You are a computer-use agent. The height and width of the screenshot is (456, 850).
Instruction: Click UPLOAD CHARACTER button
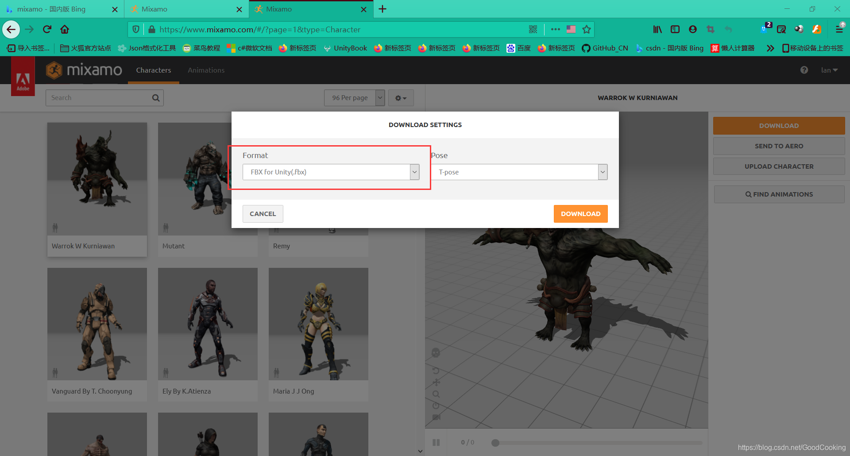(x=779, y=166)
